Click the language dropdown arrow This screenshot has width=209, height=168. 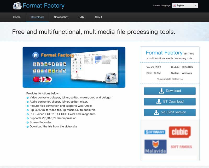(x=196, y=5)
